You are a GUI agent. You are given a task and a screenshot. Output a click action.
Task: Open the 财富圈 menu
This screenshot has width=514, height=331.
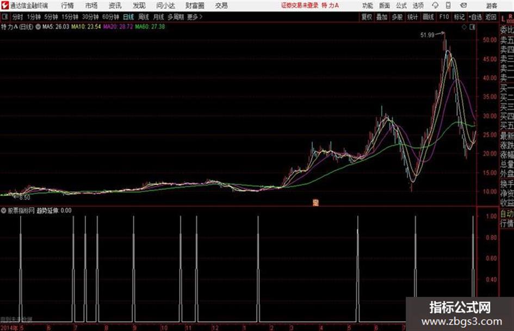(x=195, y=5)
